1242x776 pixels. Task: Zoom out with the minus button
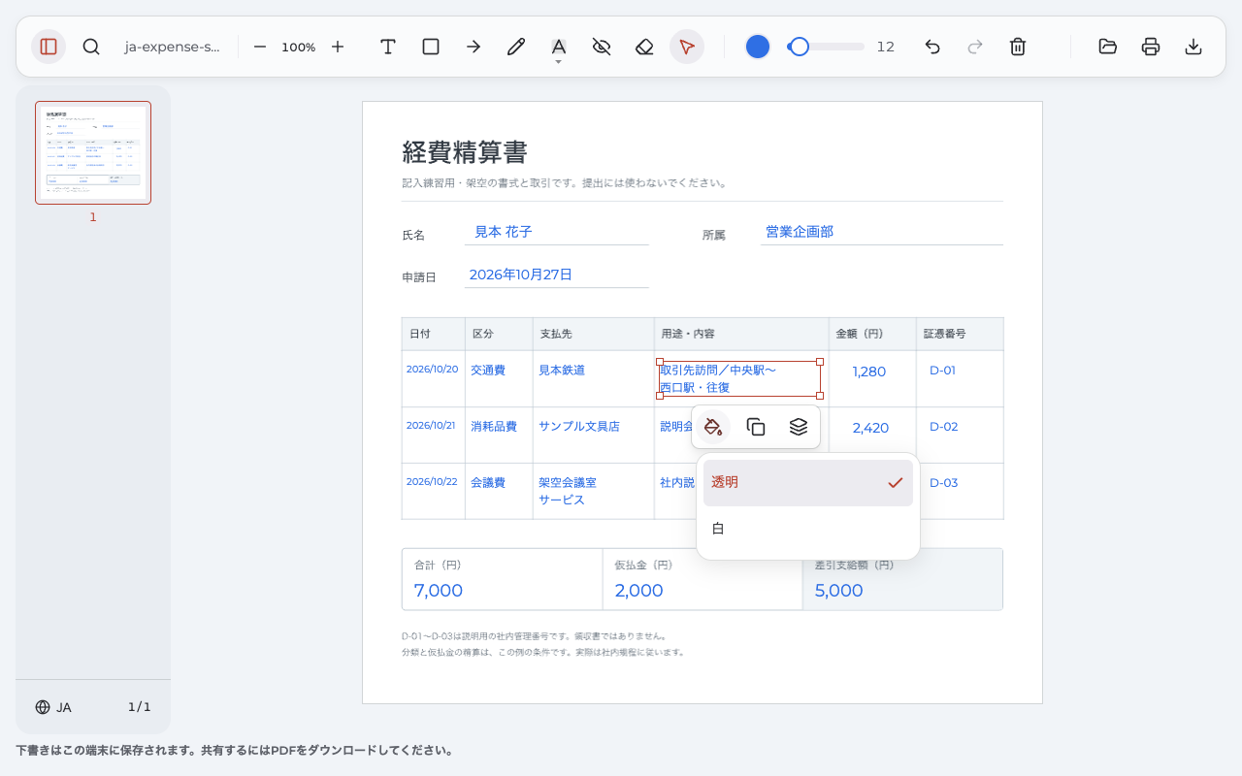260,47
